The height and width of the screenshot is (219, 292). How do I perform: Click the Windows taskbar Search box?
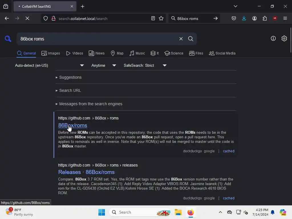(140, 212)
